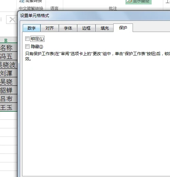This screenshot has width=170, height=177.
Task: Click the cell with 王玉
Action: point(8,107)
